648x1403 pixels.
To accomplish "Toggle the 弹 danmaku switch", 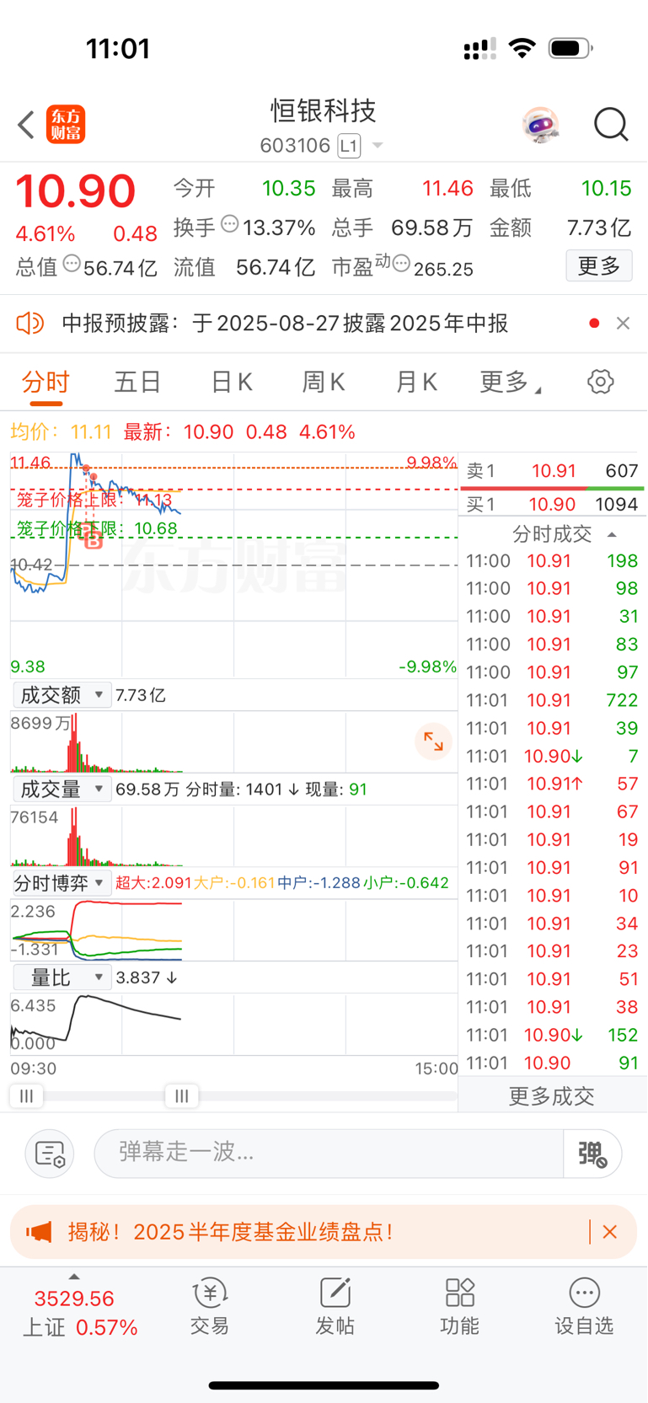I will tap(593, 1154).
